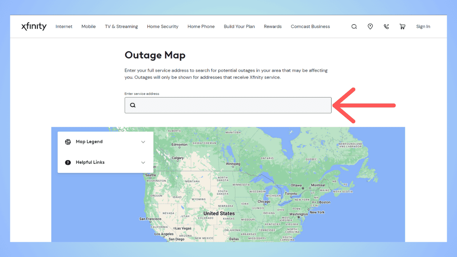The height and width of the screenshot is (257, 457).
Task: Expand the Helpful Links chevron
Action: tap(143, 163)
